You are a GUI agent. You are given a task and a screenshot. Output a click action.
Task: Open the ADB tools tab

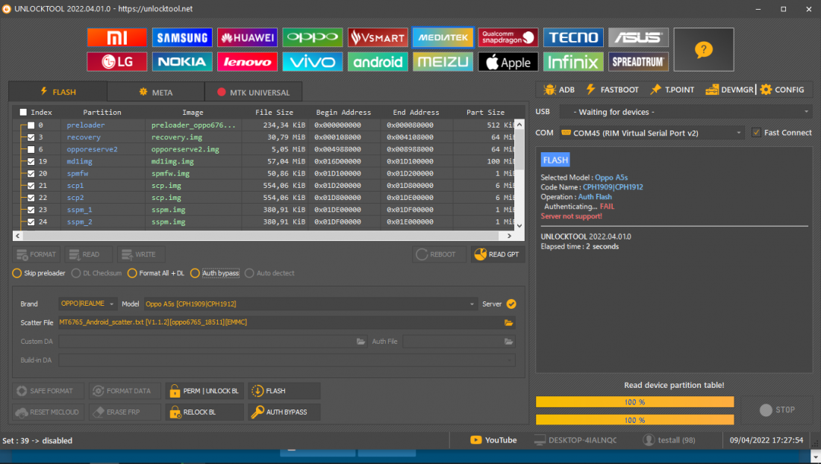(x=559, y=90)
